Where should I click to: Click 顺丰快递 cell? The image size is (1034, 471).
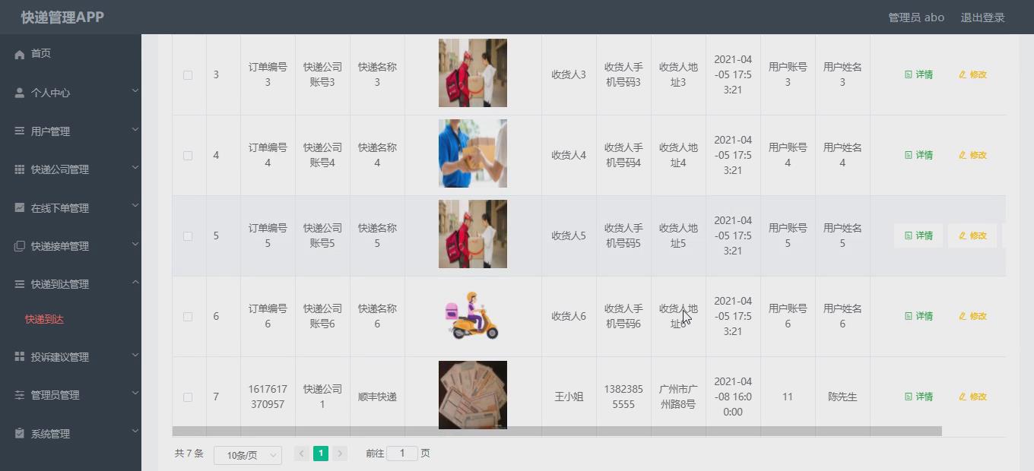coord(377,397)
